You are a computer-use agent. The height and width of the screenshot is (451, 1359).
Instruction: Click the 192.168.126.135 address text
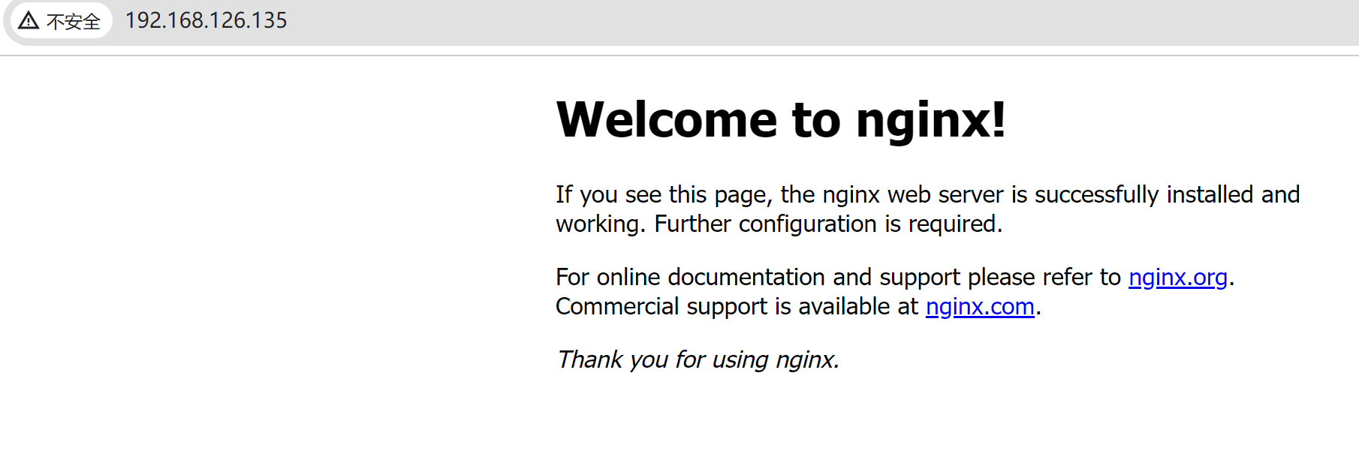tap(206, 20)
